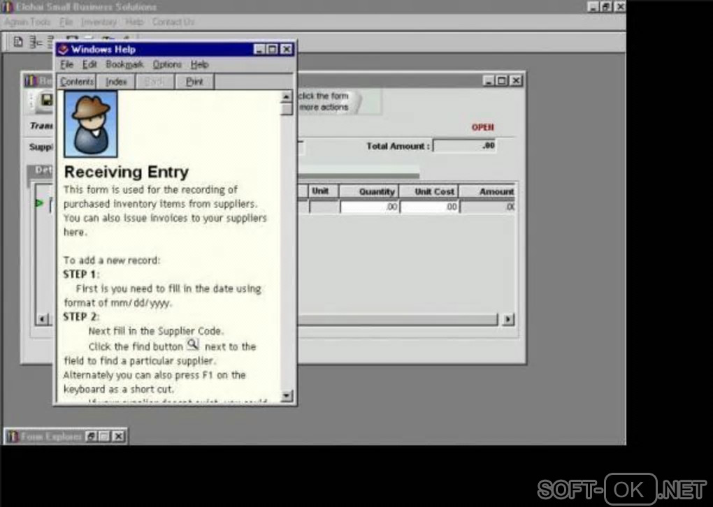Open the Options menu in Windows Help
This screenshot has height=507, width=713.
click(x=167, y=64)
